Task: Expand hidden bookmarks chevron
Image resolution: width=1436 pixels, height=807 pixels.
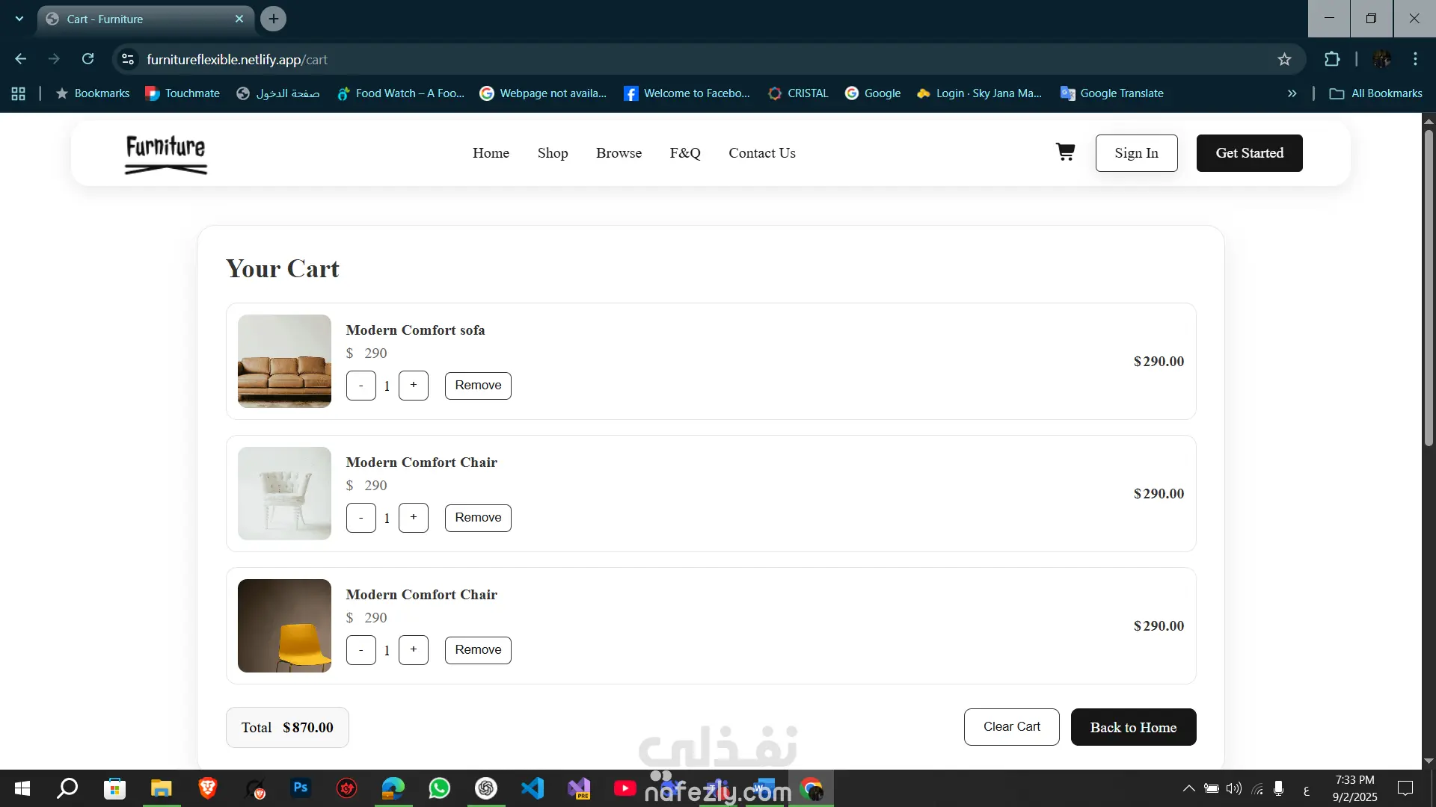Action: [1292, 93]
